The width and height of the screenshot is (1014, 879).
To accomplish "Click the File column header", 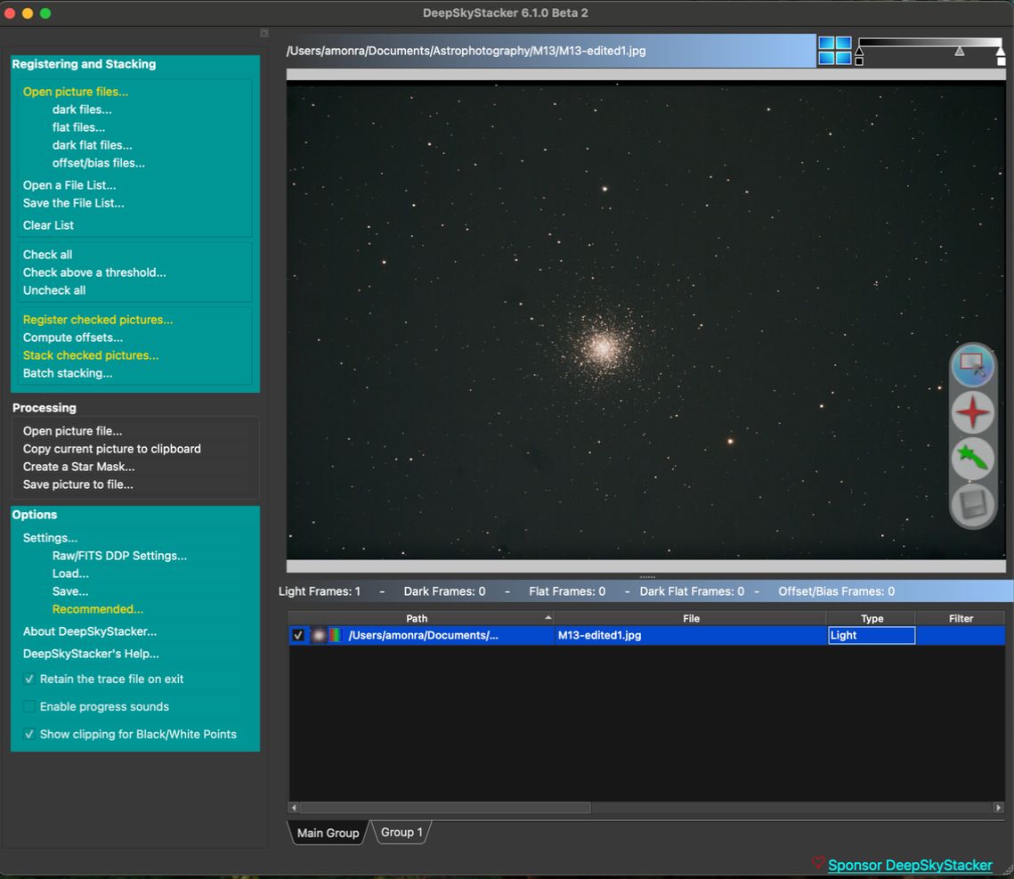I will pyautogui.click(x=691, y=618).
